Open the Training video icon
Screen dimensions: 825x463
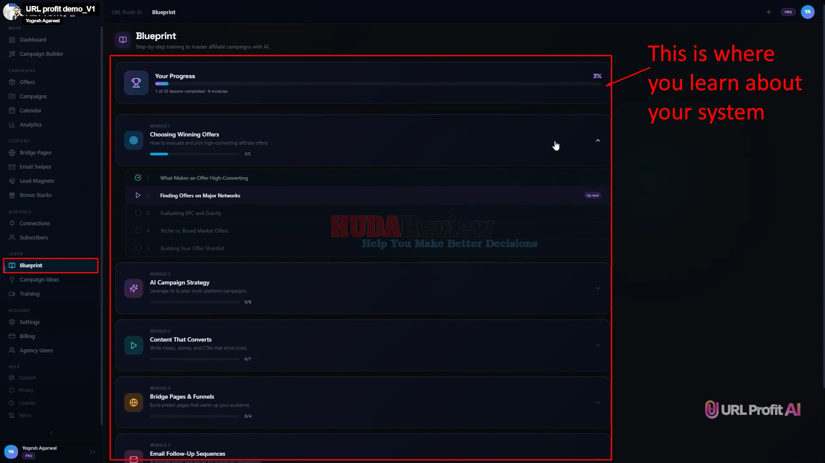pyautogui.click(x=12, y=294)
